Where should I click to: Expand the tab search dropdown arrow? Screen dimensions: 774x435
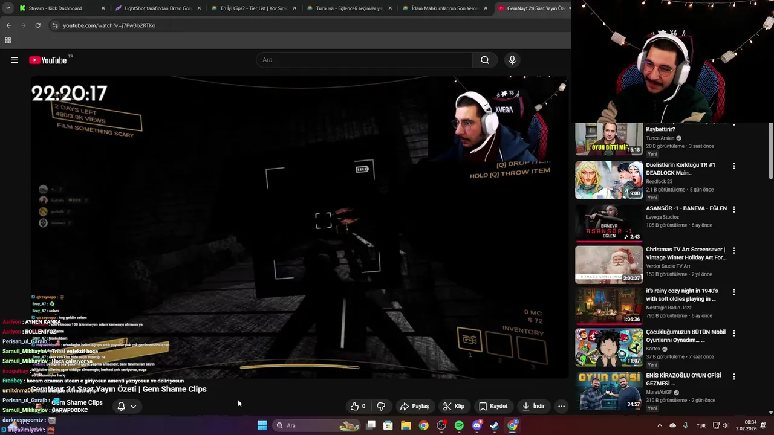point(8,8)
